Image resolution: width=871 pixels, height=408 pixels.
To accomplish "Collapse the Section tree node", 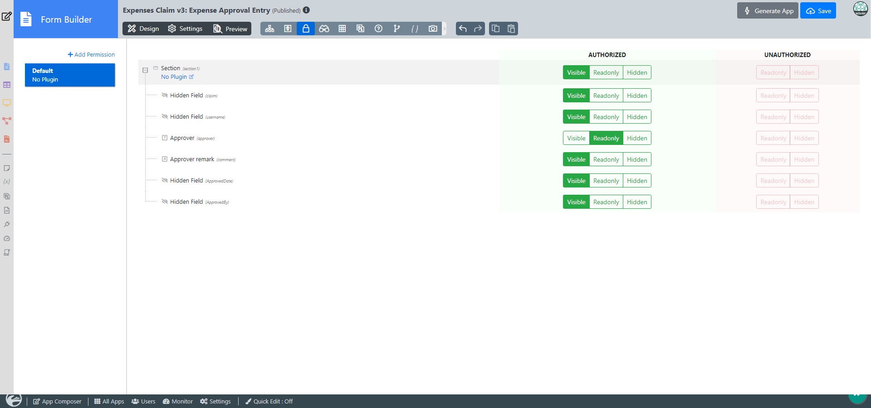I will click(x=145, y=70).
